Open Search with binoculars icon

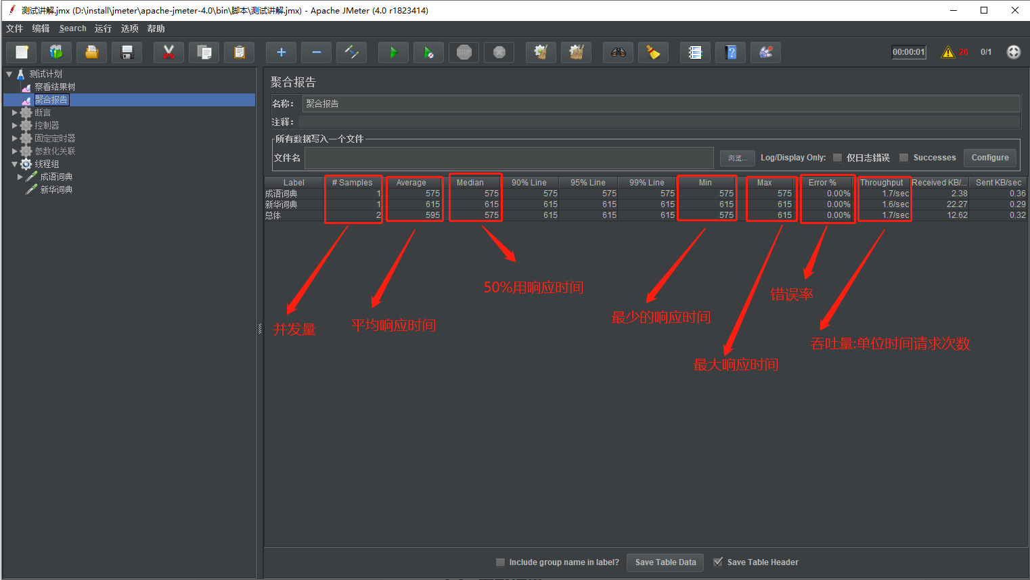(619, 52)
